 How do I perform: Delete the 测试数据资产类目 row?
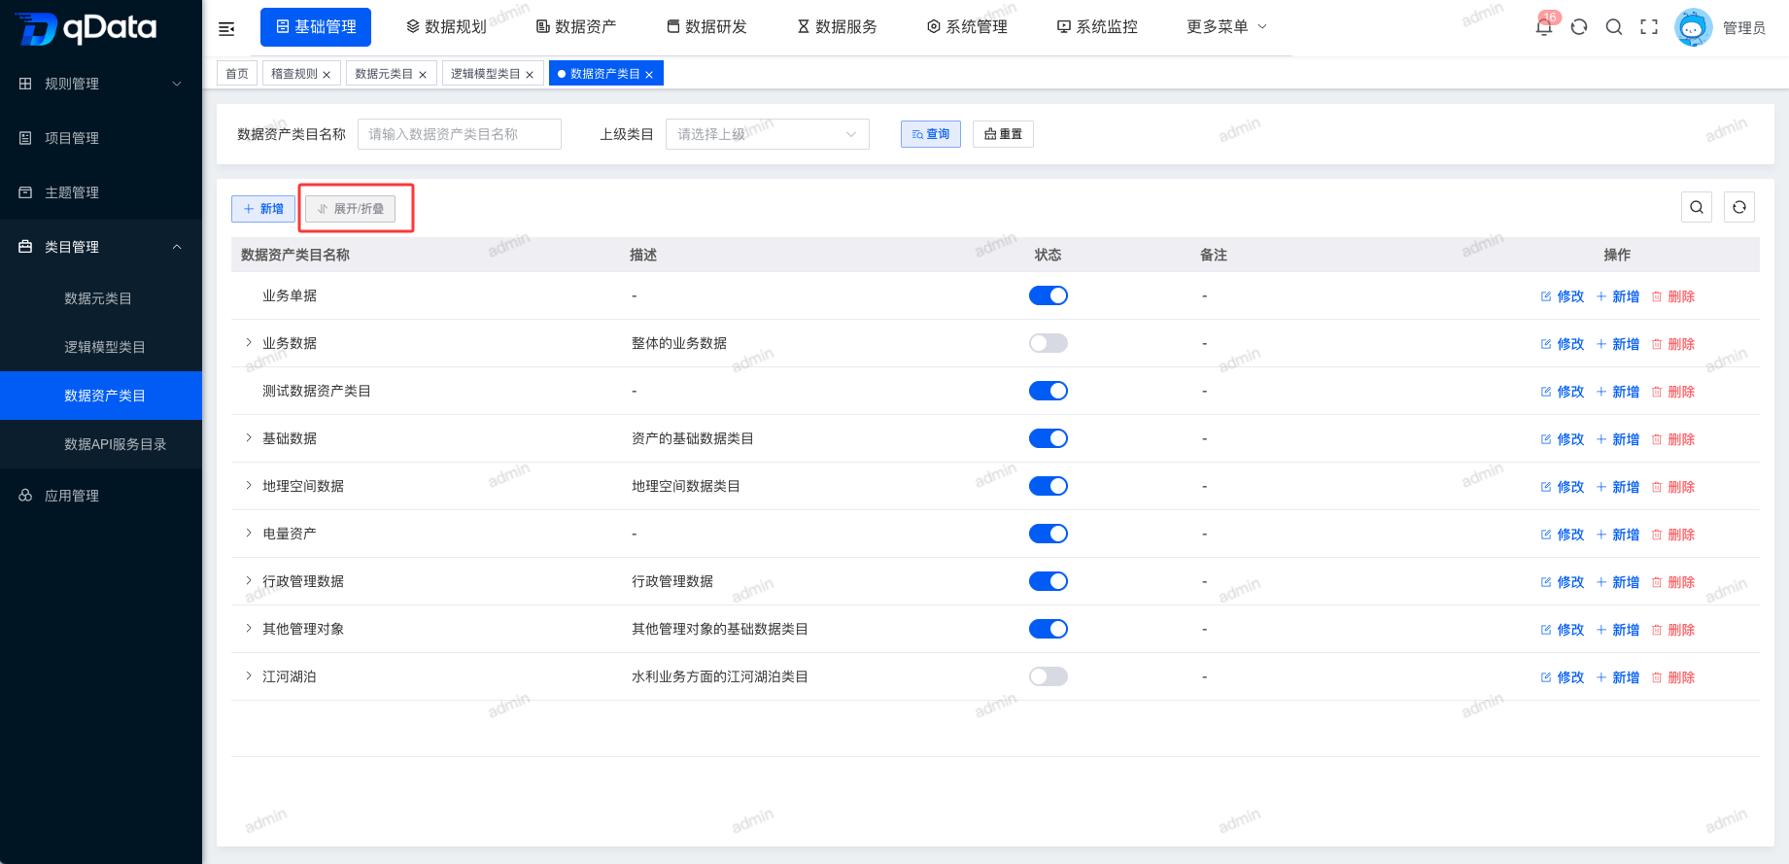pos(1673,392)
